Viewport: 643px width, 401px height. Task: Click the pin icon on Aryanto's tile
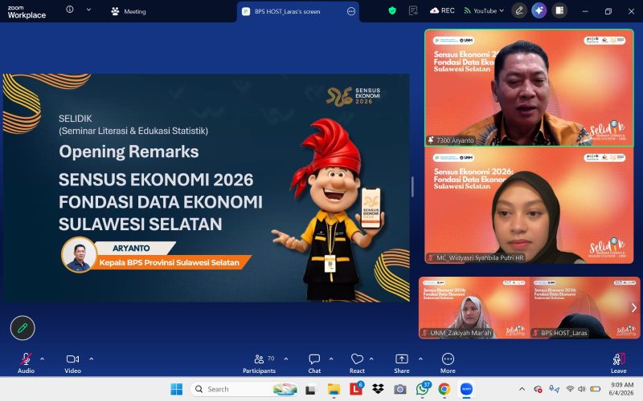click(431, 140)
